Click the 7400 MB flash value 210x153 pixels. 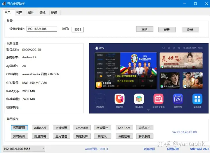coord(29,99)
